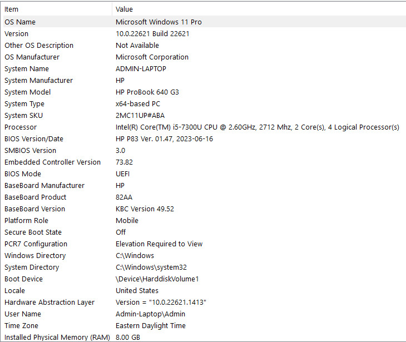The height and width of the screenshot is (342, 406).
Task: Click value Elevation Required to View
Action: [159, 244]
